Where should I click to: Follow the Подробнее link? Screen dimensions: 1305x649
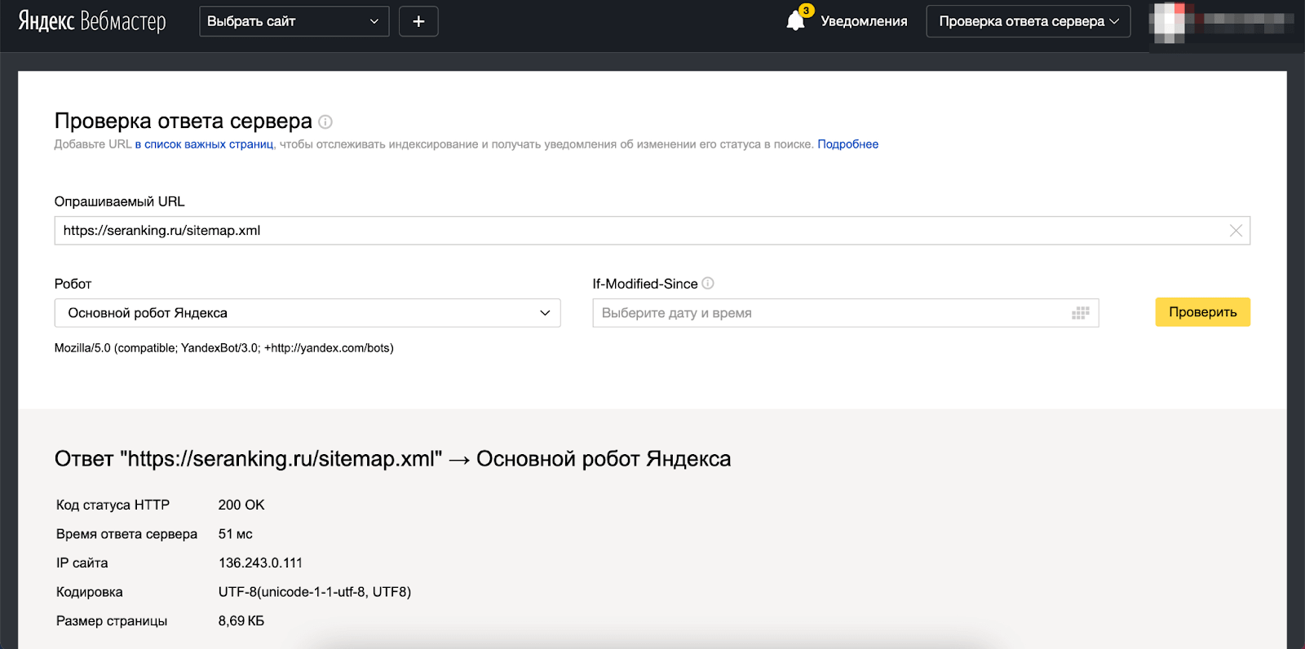click(x=847, y=144)
